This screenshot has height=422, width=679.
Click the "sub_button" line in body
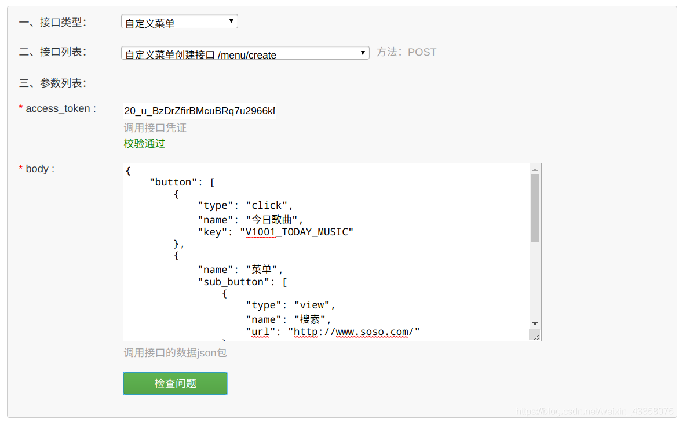(243, 282)
